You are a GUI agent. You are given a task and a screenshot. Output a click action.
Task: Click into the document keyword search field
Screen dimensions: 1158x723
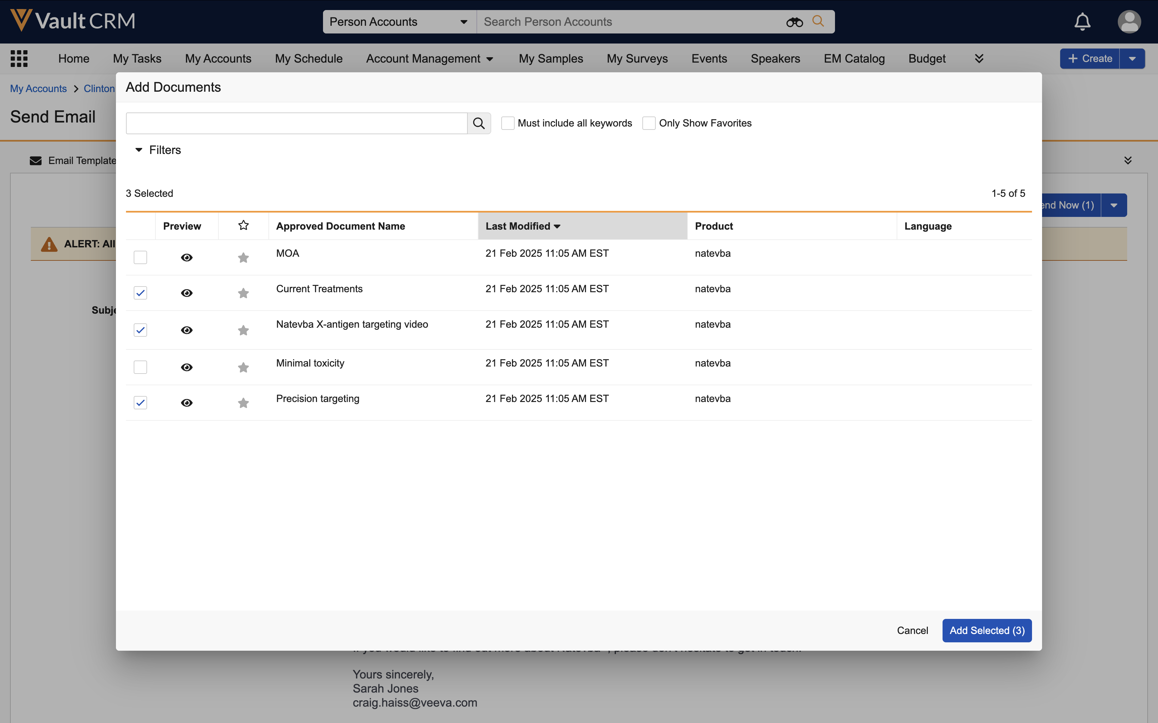point(296,124)
